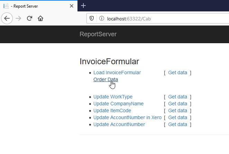The image size is (229, 154).
Task: Get data for Update WorkType
Action: [x=177, y=97]
